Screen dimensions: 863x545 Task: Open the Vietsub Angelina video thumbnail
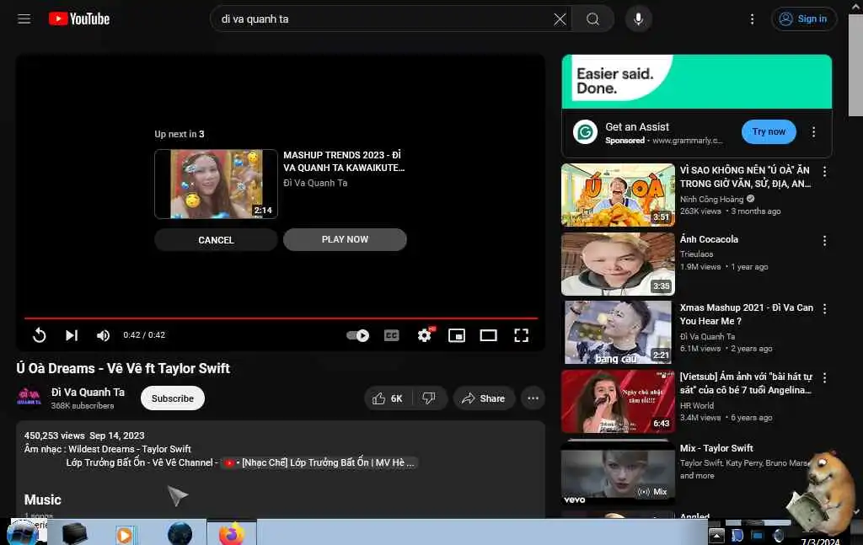click(618, 401)
